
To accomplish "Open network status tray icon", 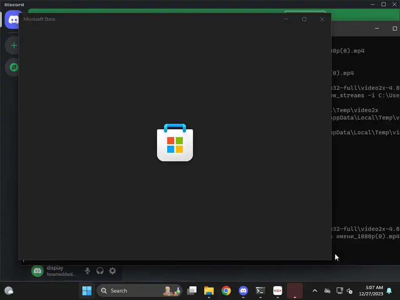I will [x=339, y=291].
